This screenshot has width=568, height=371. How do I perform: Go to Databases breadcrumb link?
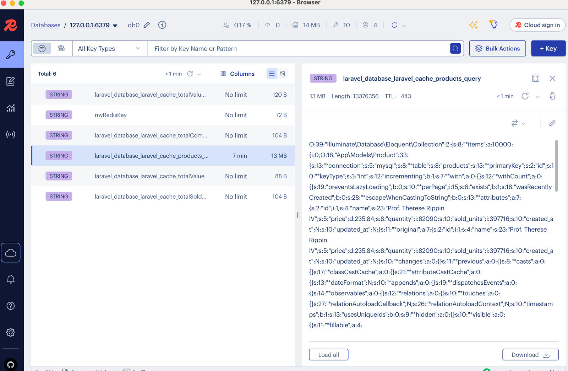click(46, 25)
